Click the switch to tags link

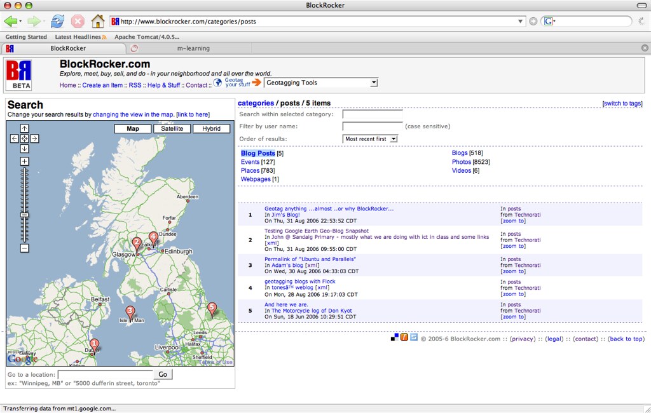[x=622, y=104]
